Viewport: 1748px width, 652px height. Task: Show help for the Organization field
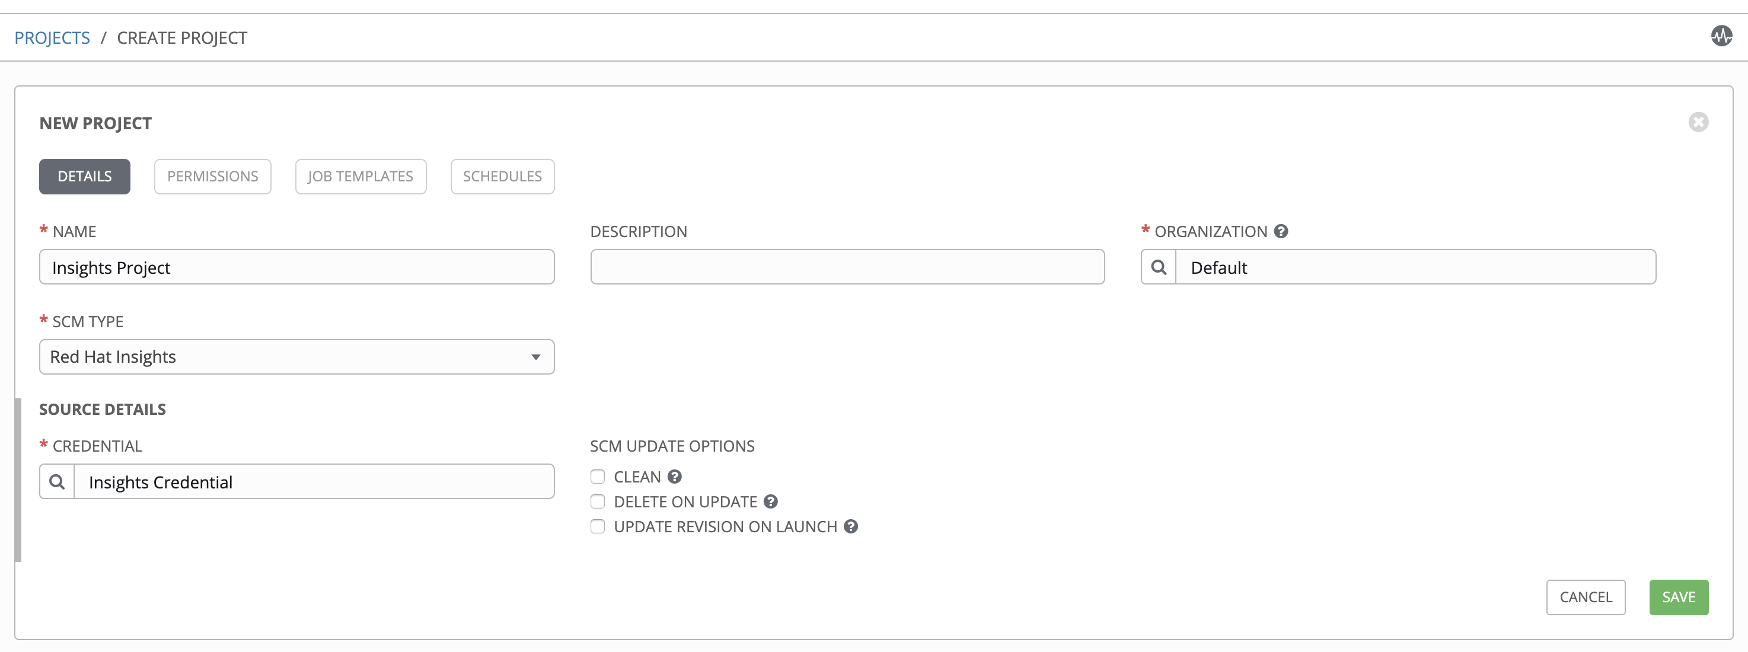point(1281,231)
